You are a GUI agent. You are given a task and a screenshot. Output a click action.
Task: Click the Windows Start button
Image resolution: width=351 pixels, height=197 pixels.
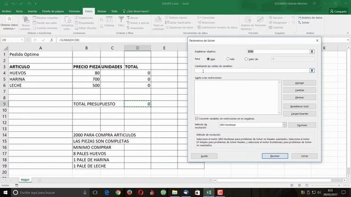[5, 192]
